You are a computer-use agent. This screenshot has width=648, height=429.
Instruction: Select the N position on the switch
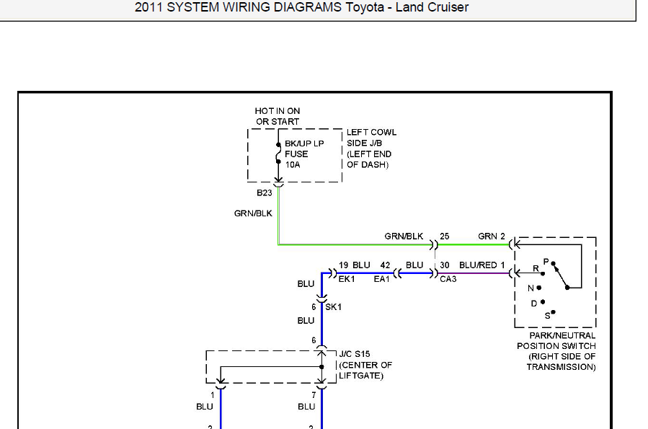[531, 288]
